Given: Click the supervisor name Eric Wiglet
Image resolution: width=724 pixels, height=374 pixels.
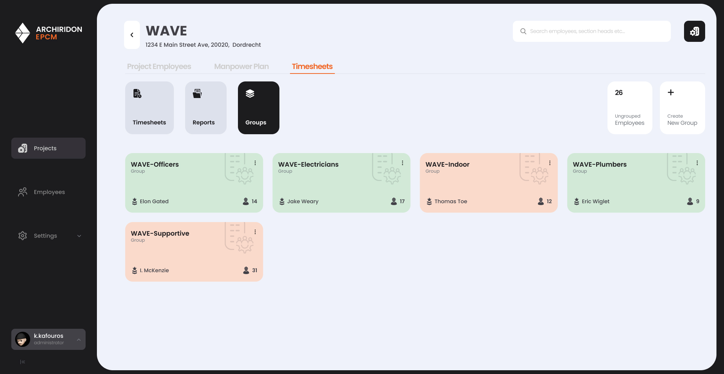Looking at the screenshot, I should pyautogui.click(x=595, y=201).
